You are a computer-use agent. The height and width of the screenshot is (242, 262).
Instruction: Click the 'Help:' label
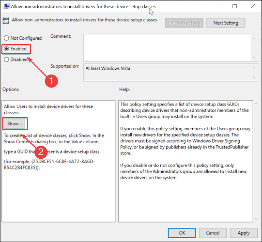tap(124, 90)
